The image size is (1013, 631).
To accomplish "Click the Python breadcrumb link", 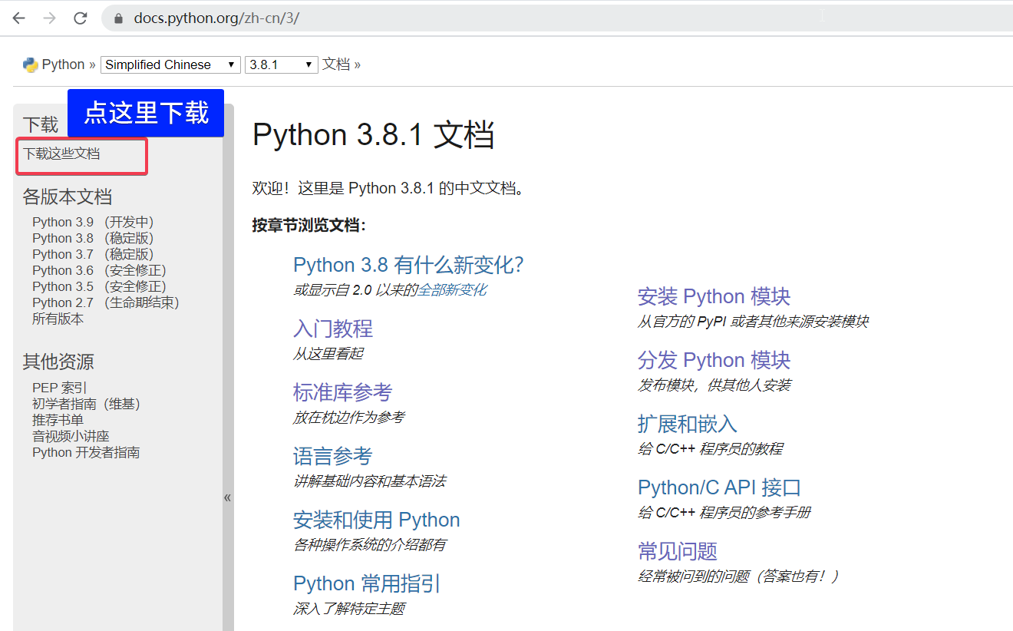I will (x=63, y=64).
